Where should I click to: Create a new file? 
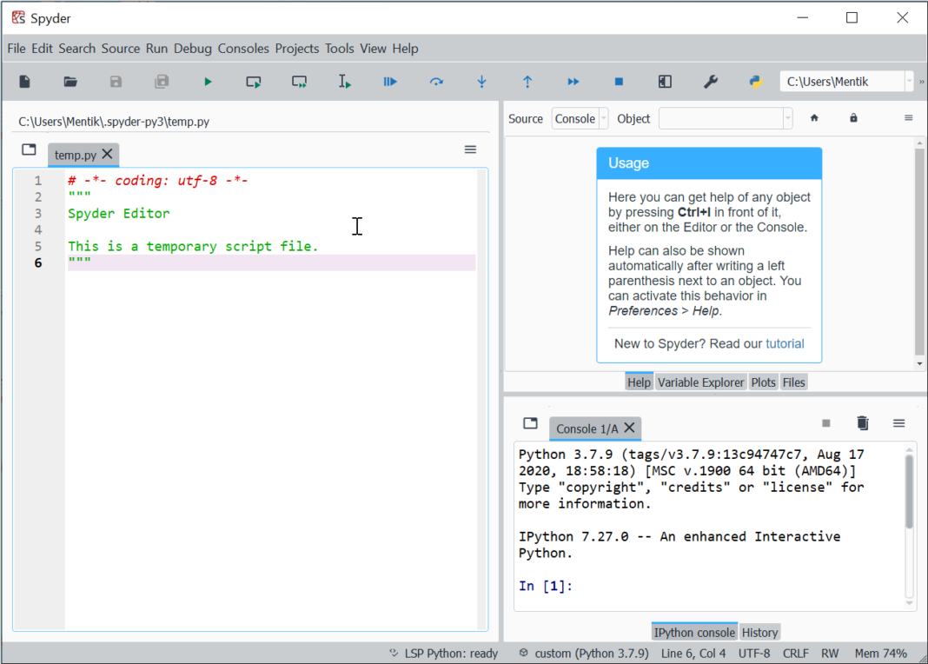(x=24, y=80)
